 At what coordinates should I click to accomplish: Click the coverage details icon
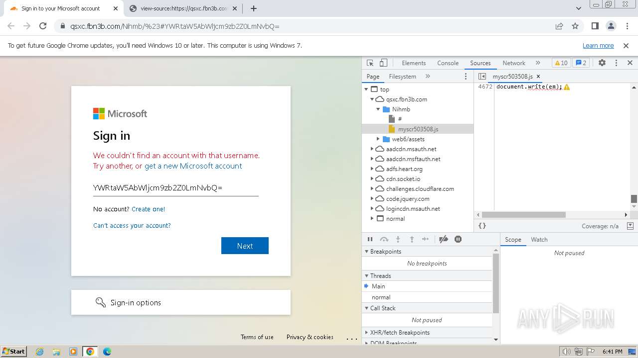(630, 226)
